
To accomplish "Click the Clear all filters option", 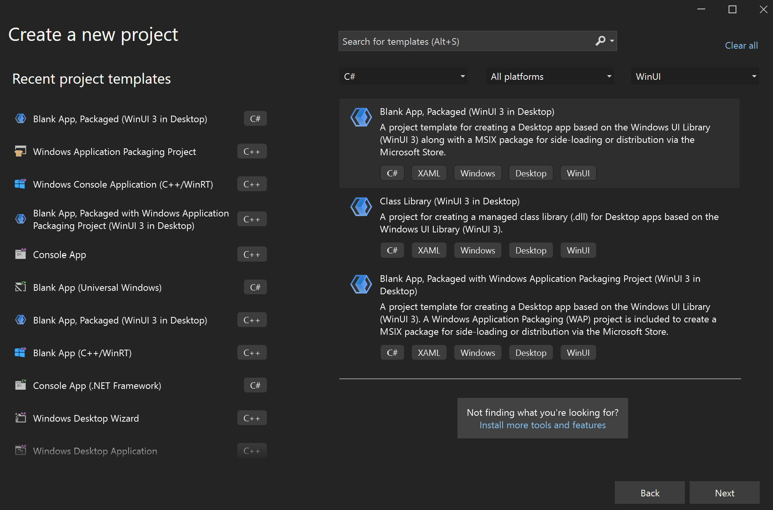I will coord(741,46).
